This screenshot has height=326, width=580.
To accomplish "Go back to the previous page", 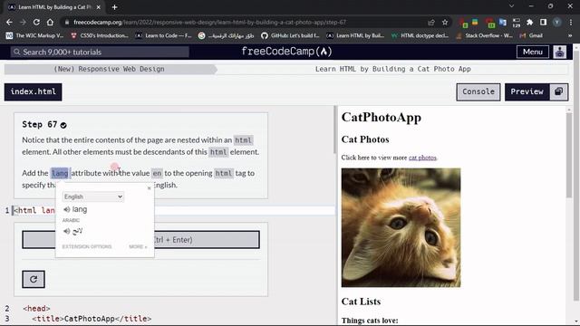I will coord(9,22).
